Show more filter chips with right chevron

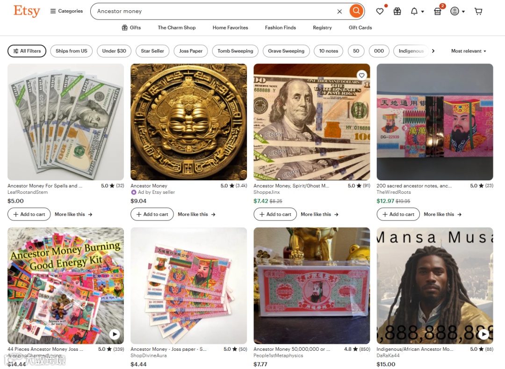pos(433,51)
